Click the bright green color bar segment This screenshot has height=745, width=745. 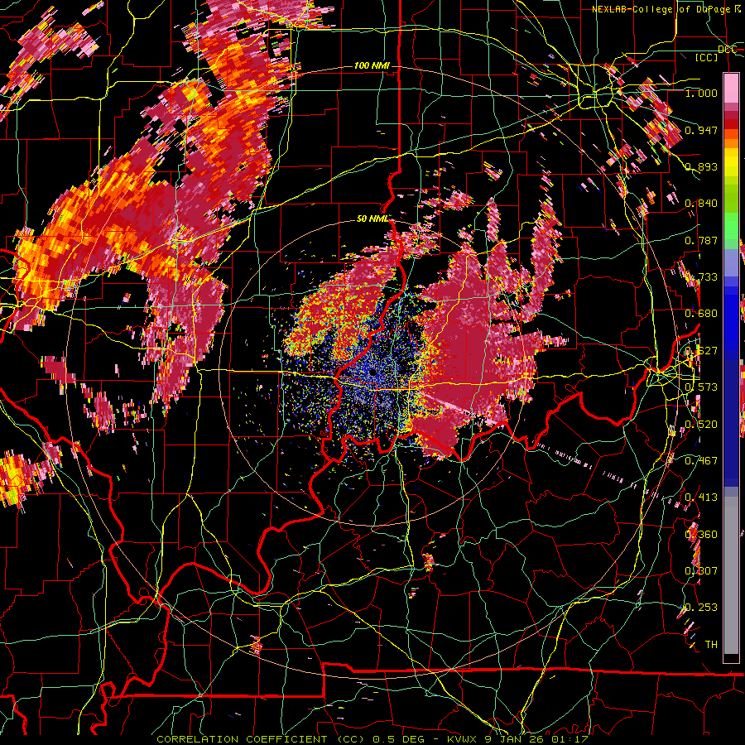click(731, 225)
